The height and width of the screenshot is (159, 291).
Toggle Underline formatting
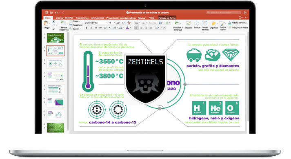pos(96,28)
